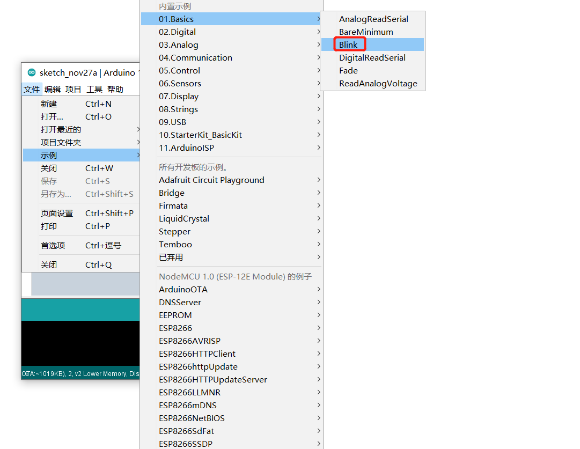This screenshot has height=449, width=580.
Task: Click the Arduino logo icon in title bar
Action: 32,72
